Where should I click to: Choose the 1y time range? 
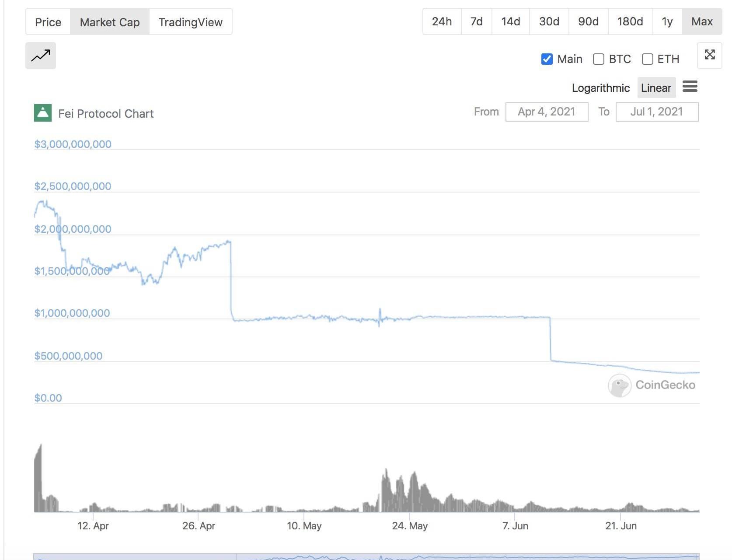pos(667,21)
